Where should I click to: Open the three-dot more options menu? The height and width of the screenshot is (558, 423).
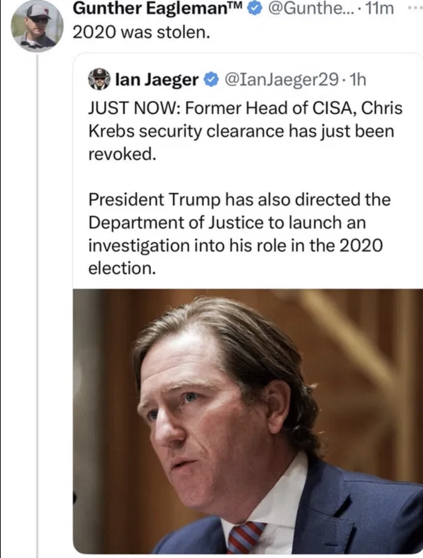(415, 8)
